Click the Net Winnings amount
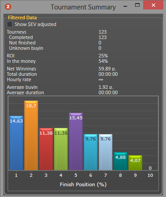166x197 pixels. click(x=107, y=69)
